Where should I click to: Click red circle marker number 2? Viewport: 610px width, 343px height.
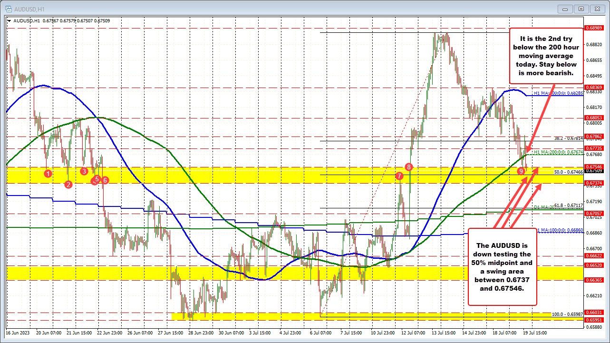click(x=68, y=185)
